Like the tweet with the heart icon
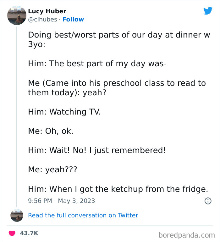Viewport: 220px width, 242px height. click(12, 233)
